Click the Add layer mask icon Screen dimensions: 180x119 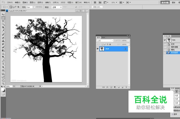[111, 87]
